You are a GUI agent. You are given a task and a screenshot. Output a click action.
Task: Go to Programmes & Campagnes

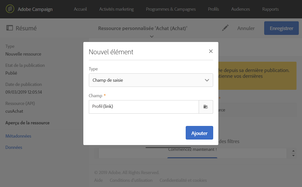pos(171,9)
